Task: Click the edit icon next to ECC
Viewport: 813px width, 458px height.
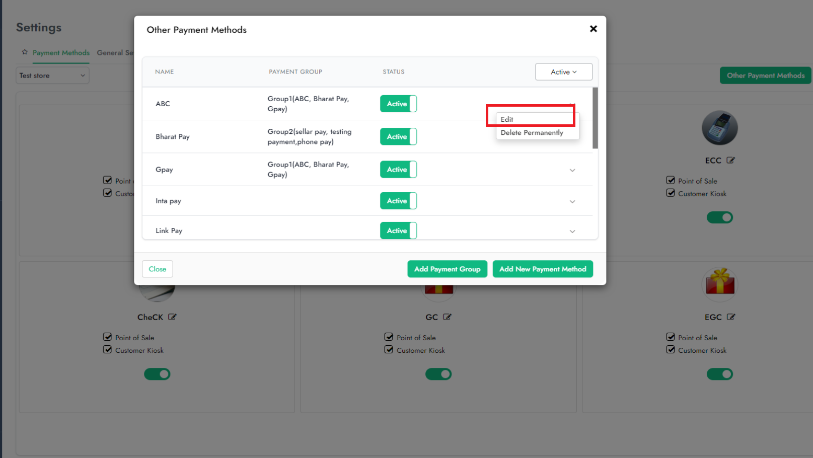Action: coord(730,161)
